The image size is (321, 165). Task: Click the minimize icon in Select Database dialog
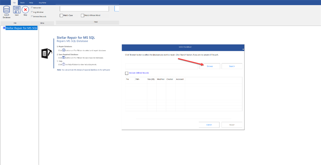coord(243,49)
